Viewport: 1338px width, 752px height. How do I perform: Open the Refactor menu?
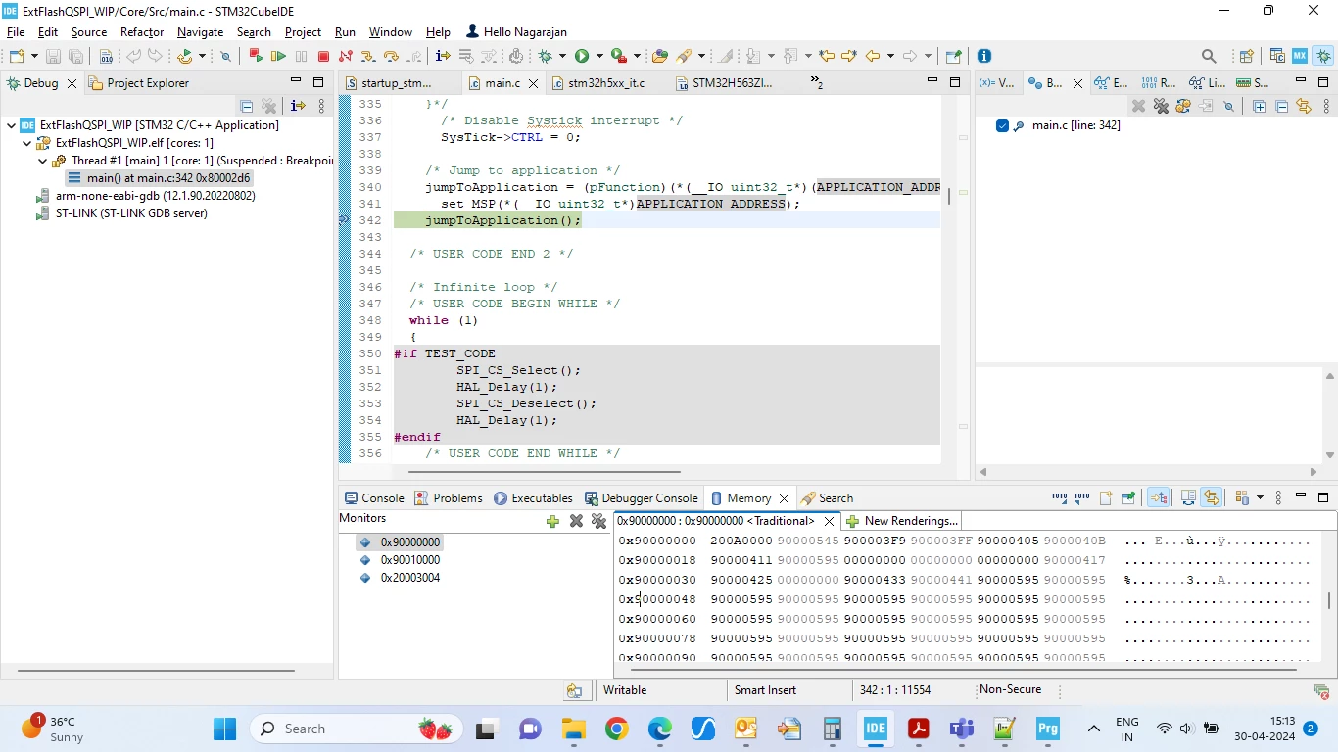pyautogui.click(x=142, y=32)
